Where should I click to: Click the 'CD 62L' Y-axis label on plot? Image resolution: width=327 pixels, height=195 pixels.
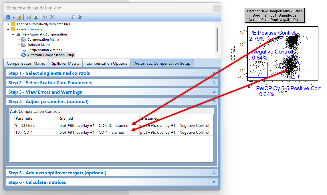pyautogui.click(x=233, y=54)
